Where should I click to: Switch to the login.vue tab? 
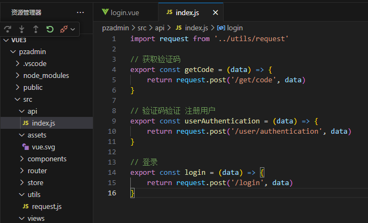pyautogui.click(x=125, y=12)
